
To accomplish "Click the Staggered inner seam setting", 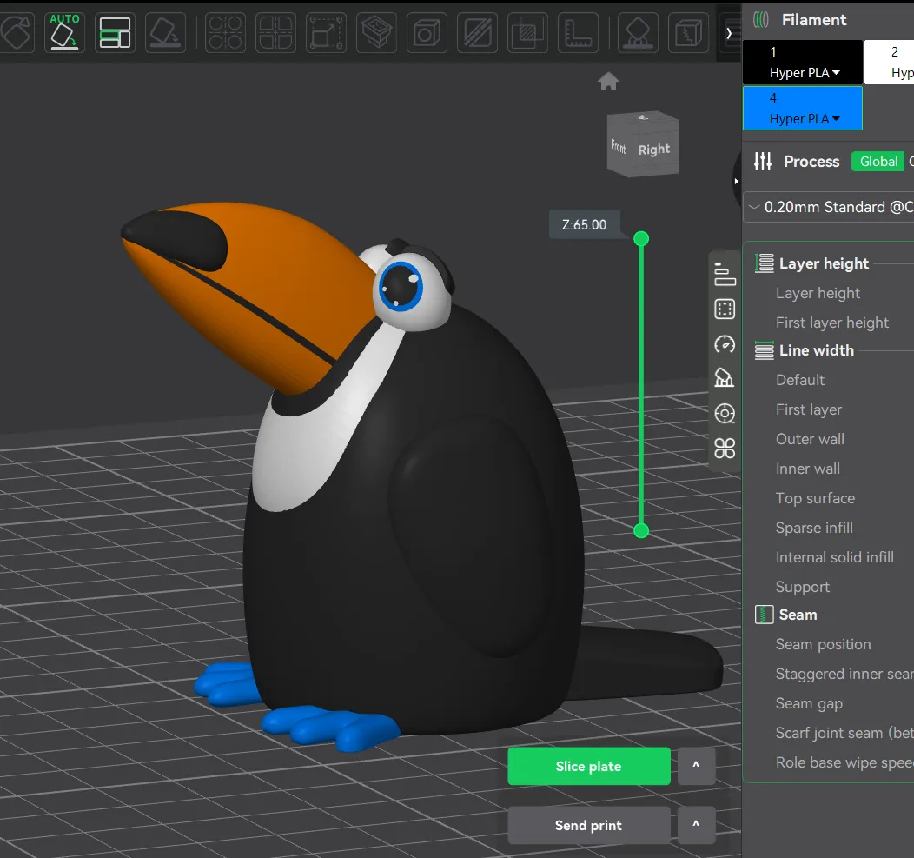I will pos(844,674).
